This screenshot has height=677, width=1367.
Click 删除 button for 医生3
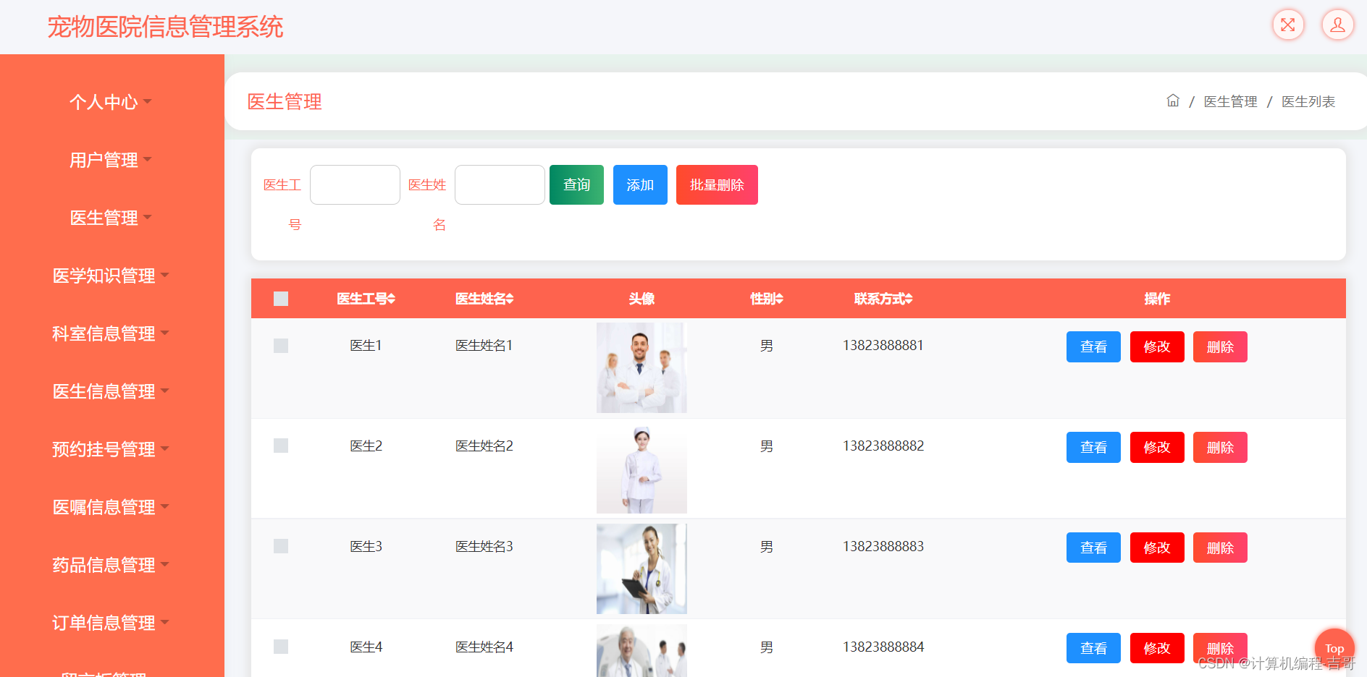coord(1220,548)
